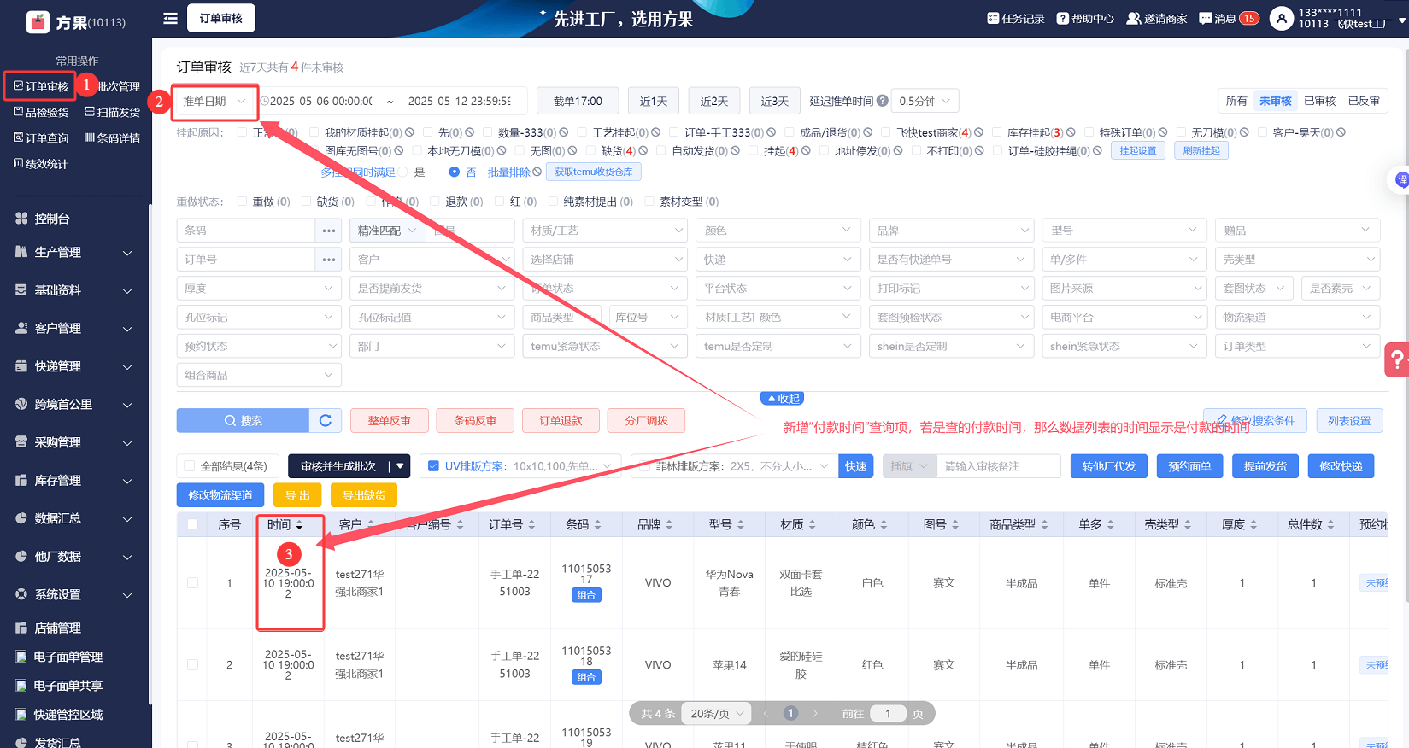
Task: Click the 截单17:00 button
Action: (x=578, y=101)
